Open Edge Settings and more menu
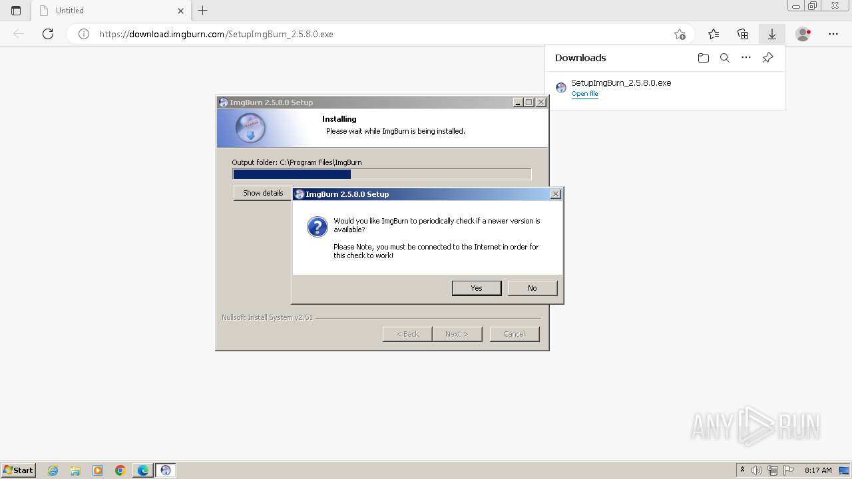This screenshot has height=479, width=852. pos(833,34)
